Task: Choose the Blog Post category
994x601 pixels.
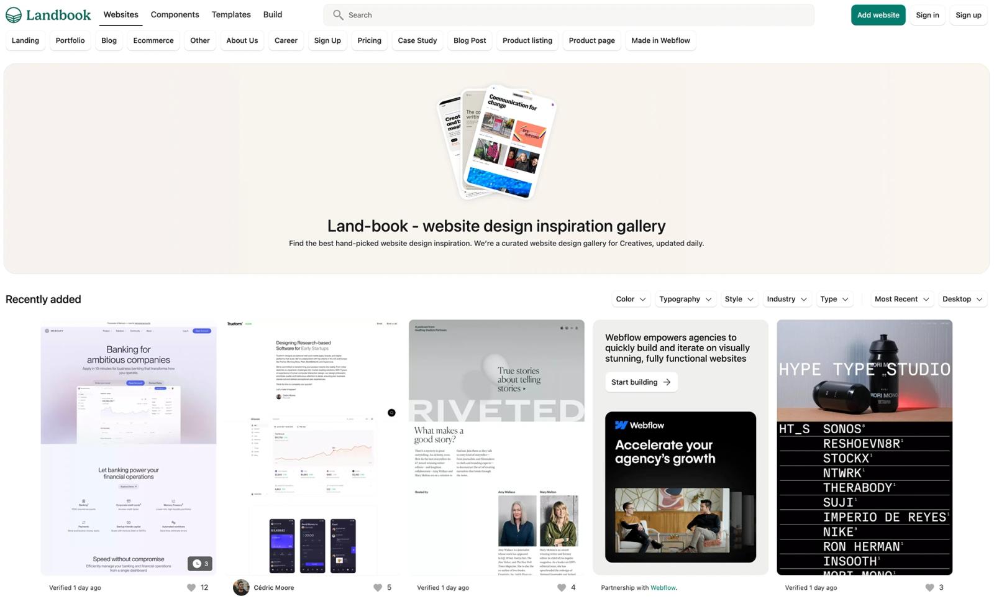Action: click(470, 40)
